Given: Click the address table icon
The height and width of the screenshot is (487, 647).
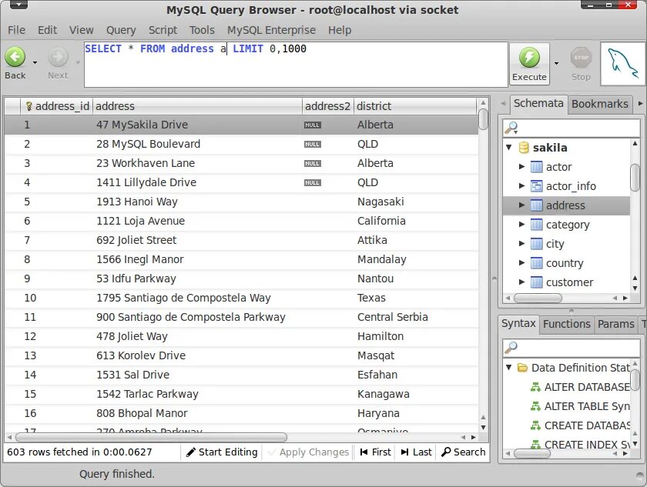Looking at the screenshot, I should pos(536,205).
